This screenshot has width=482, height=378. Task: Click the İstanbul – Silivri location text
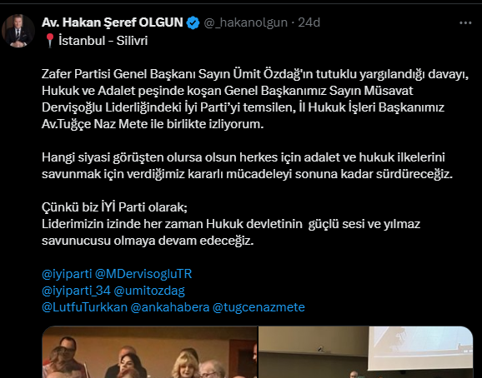pyautogui.click(x=103, y=41)
